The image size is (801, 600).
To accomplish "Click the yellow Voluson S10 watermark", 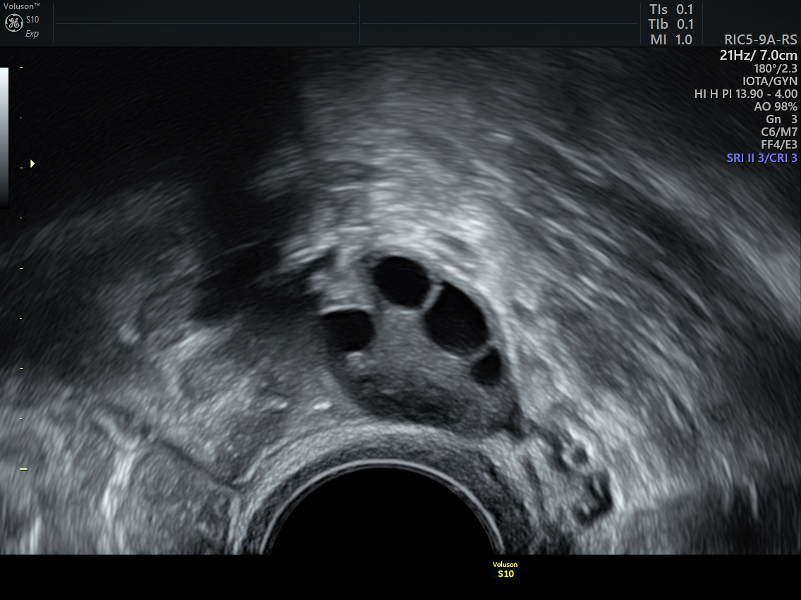I will coord(505,570).
